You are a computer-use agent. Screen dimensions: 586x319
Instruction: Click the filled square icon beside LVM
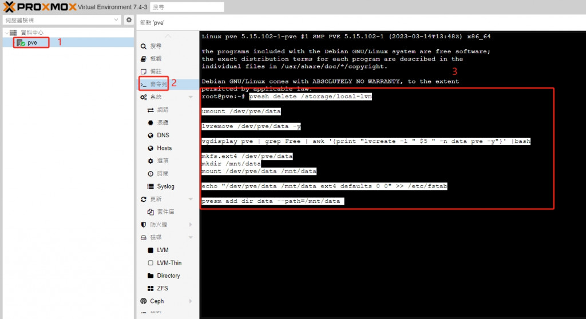[x=151, y=250]
